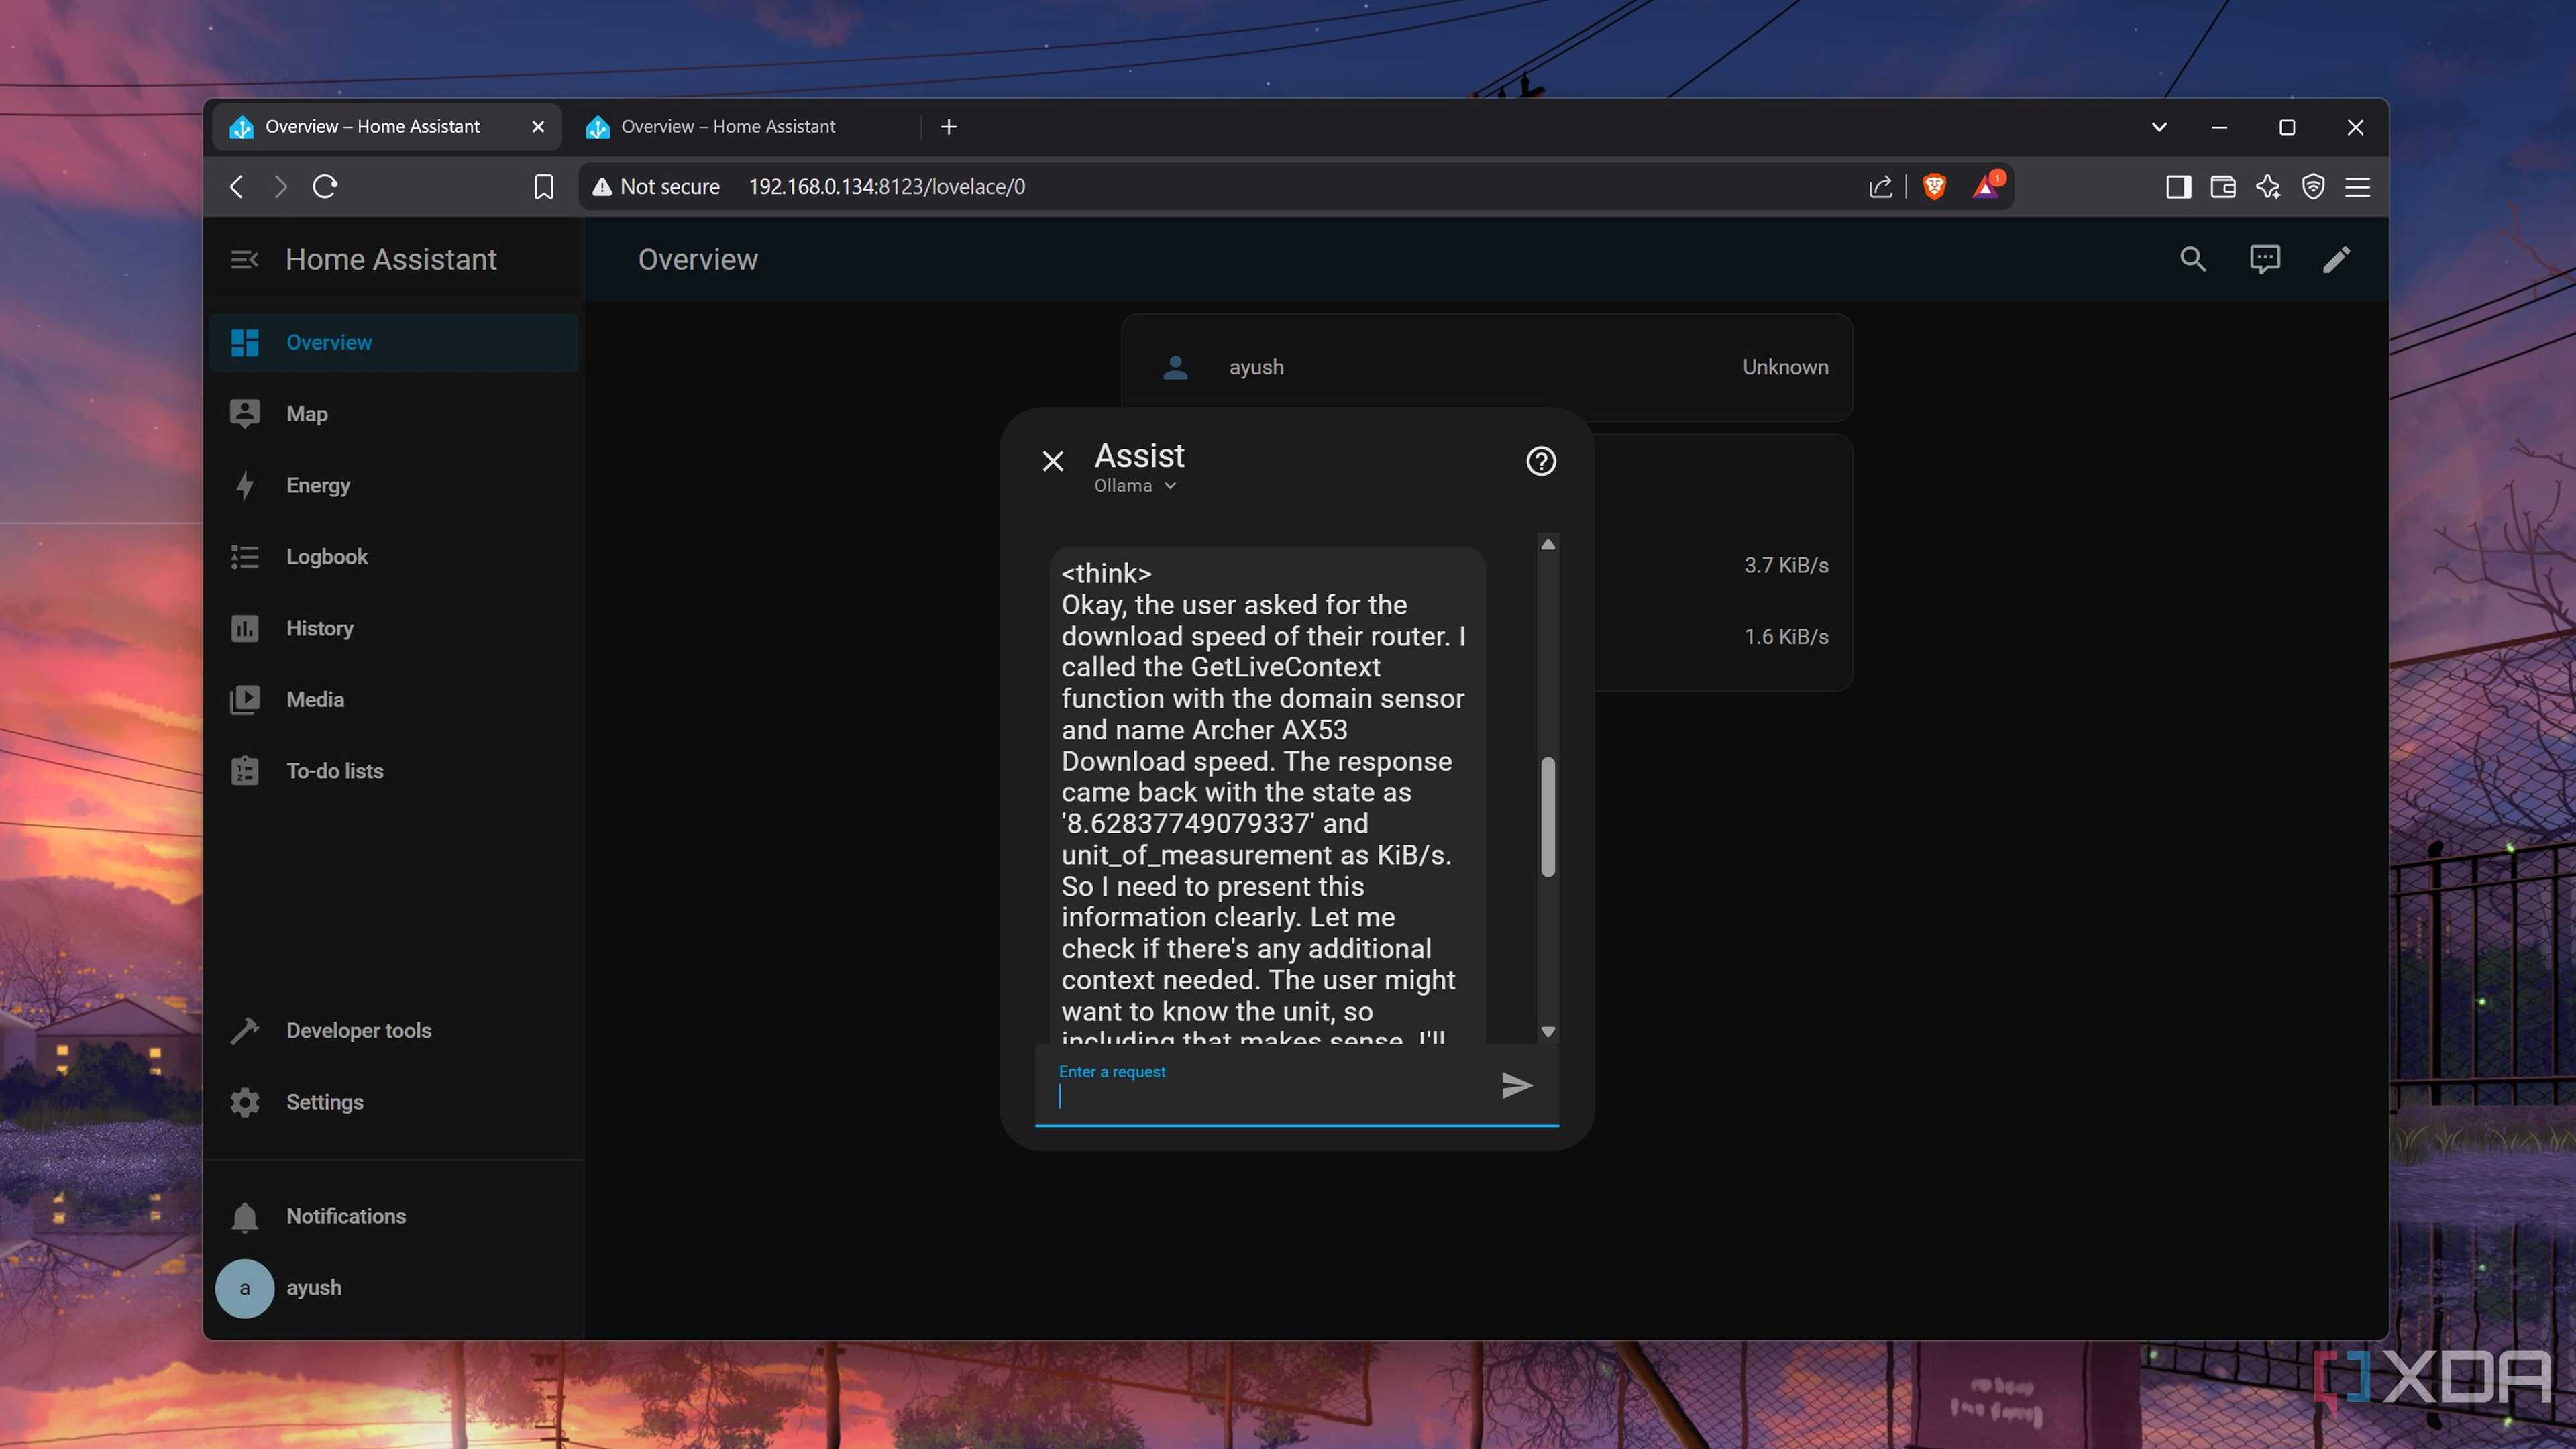2576x1449 pixels.
Task: Open the History panel
Action: [x=393, y=628]
